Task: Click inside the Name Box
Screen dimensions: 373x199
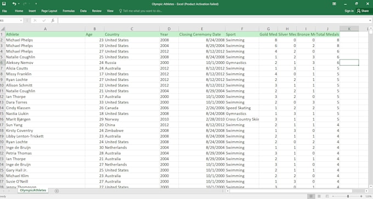Action: pos(9,21)
